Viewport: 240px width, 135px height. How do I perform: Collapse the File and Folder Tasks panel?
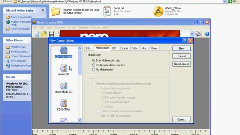(x=43, y=10)
